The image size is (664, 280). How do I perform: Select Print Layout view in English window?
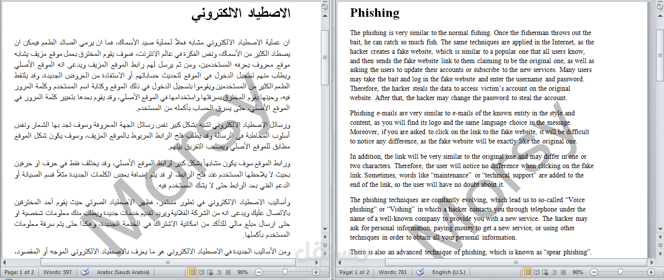click(x=527, y=272)
